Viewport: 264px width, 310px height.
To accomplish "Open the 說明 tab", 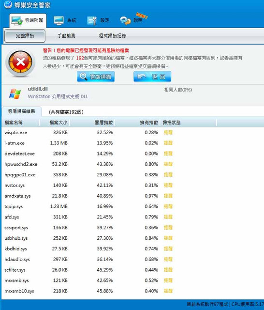I will pyautogui.click(x=132, y=20).
